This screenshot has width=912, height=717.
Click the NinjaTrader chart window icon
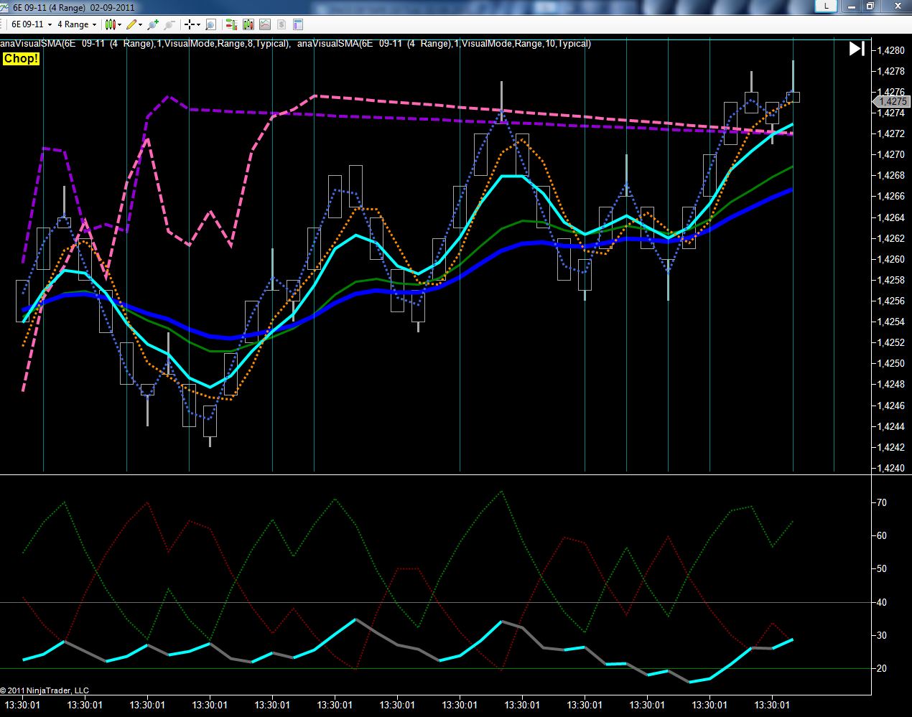pos(6,7)
